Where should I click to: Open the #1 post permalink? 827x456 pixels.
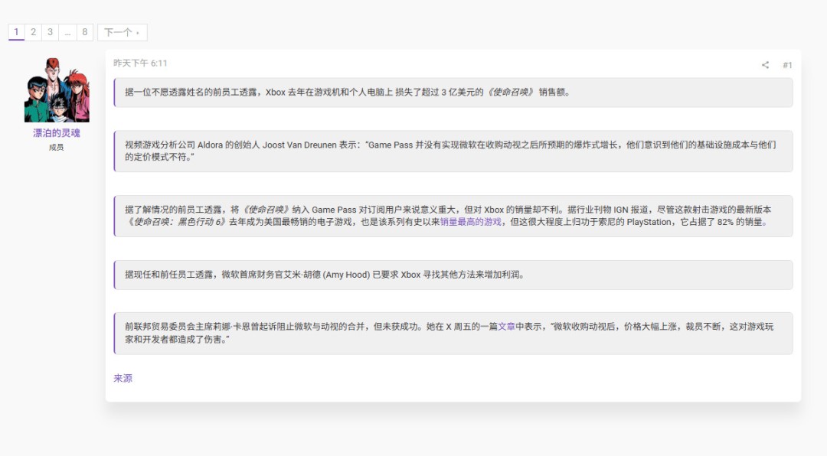pyautogui.click(x=788, y=65)
